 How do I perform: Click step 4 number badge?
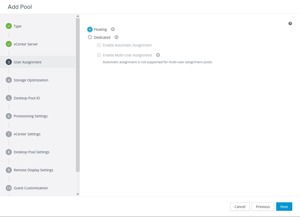click(9, 80)
